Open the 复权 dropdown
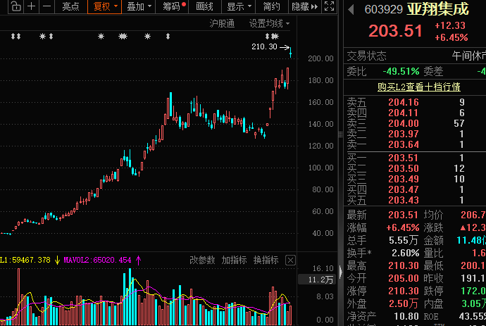Image resolution: width=486 pixels, height=326 pixels. (x=104, y=7)
